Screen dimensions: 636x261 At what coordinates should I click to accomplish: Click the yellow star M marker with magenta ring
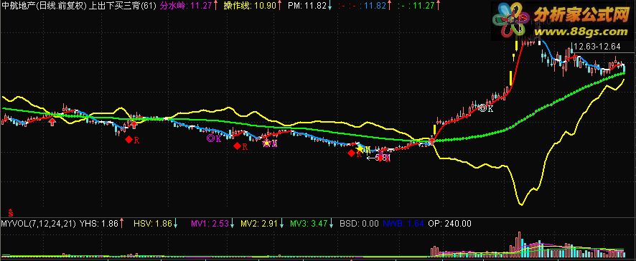point(270,143)
